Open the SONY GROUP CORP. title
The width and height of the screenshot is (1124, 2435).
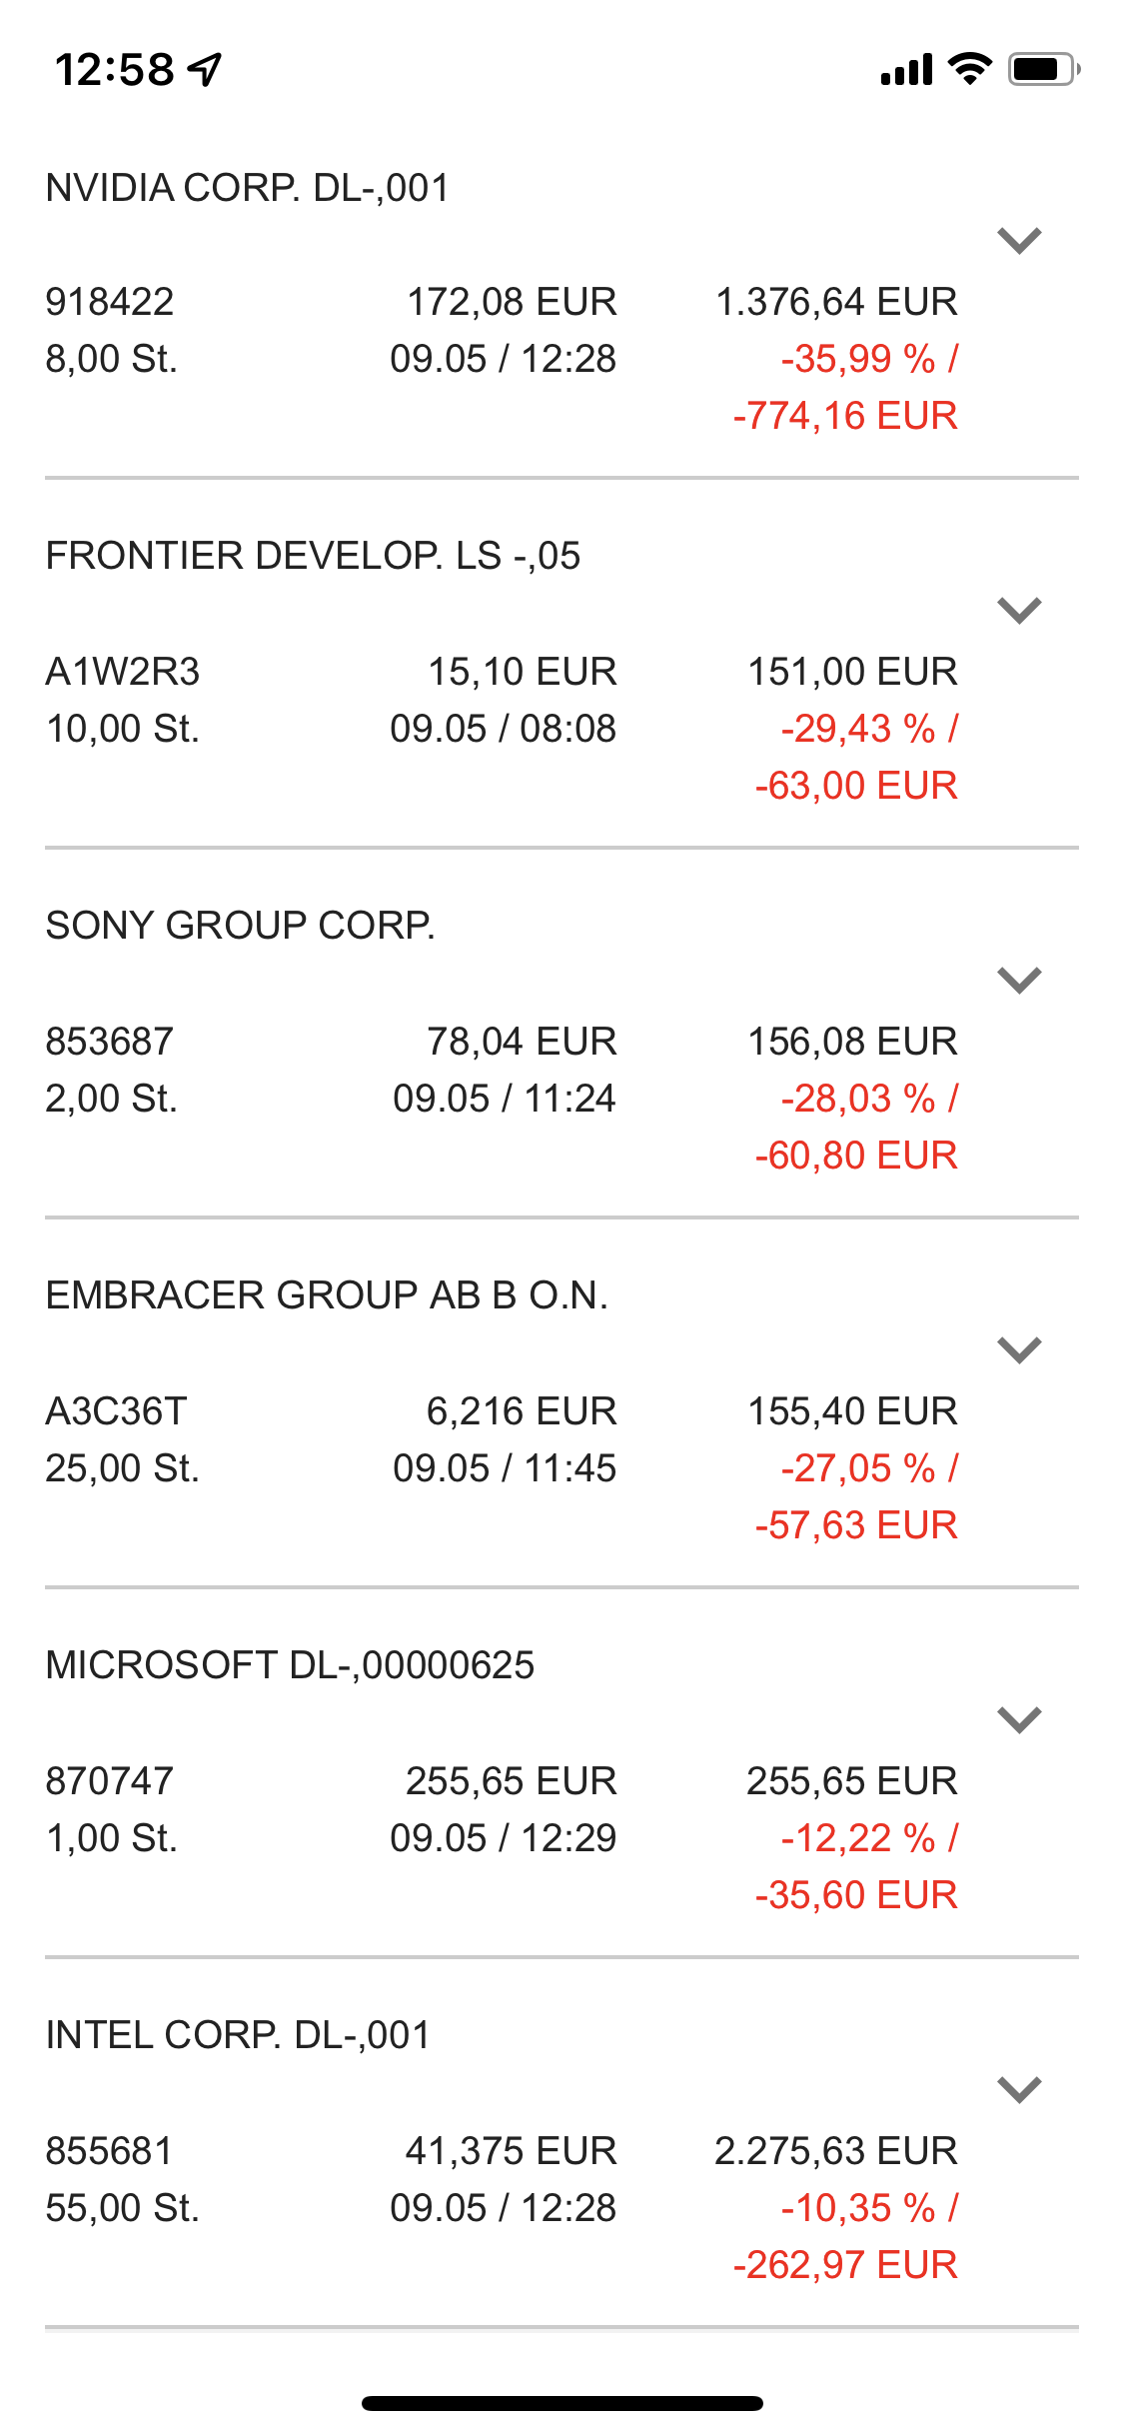click(x=240, y=926)
